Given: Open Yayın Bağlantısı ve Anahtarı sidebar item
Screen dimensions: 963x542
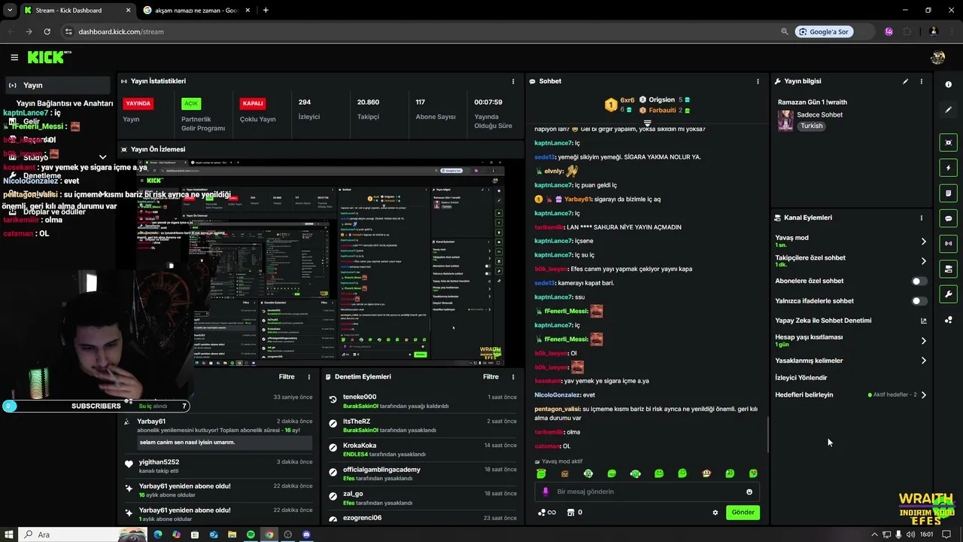Looking at the screenshot, I should point(65,103).
